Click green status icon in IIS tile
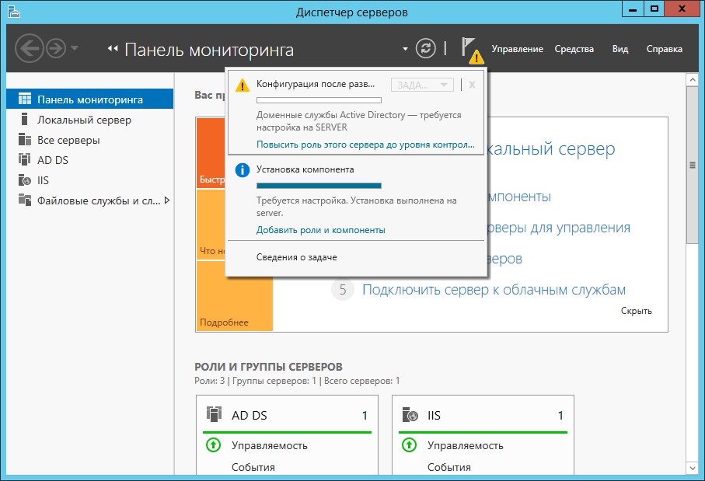 409,445
